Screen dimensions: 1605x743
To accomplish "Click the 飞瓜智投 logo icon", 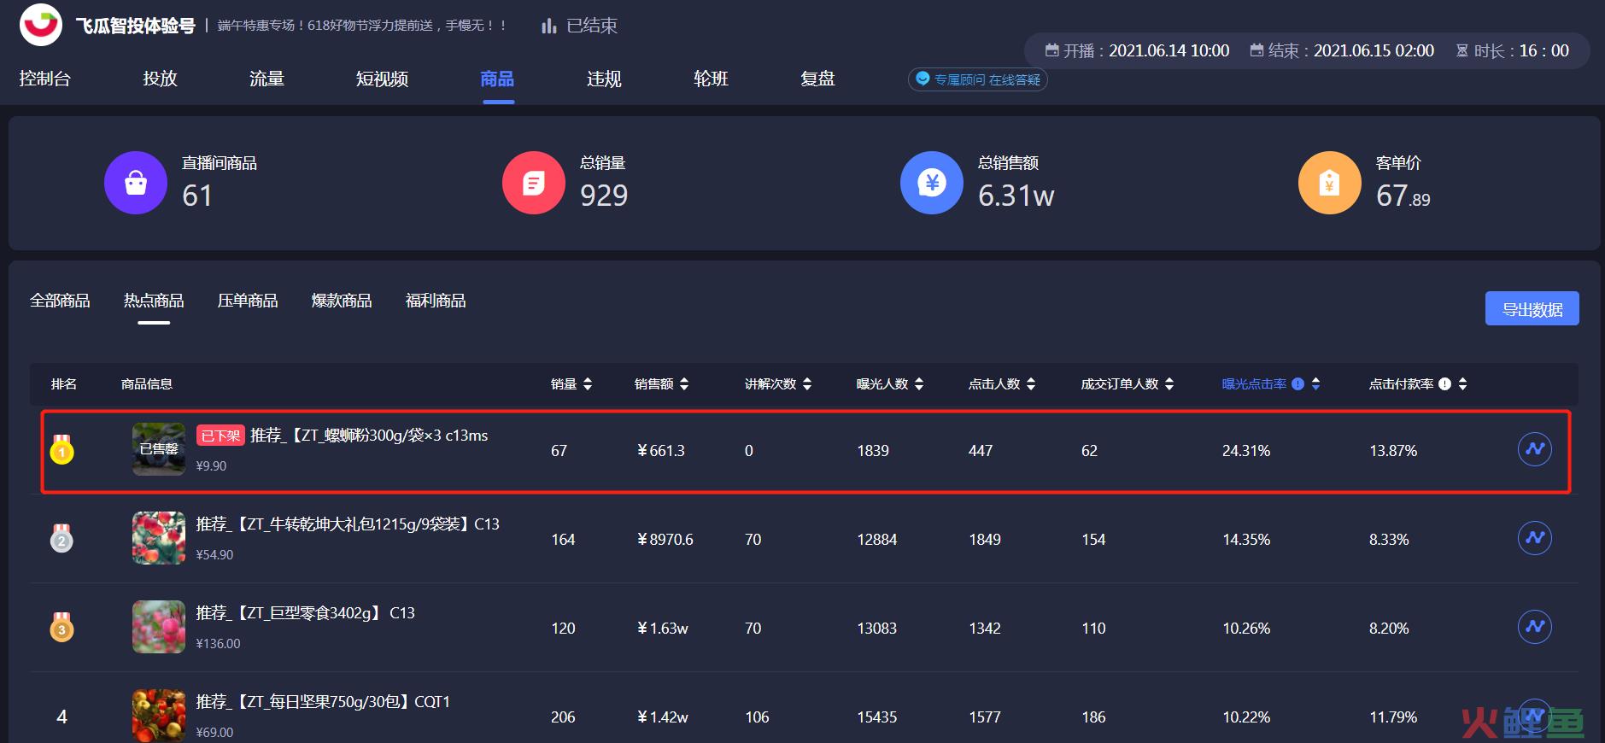I will click(x=40, y=24).
